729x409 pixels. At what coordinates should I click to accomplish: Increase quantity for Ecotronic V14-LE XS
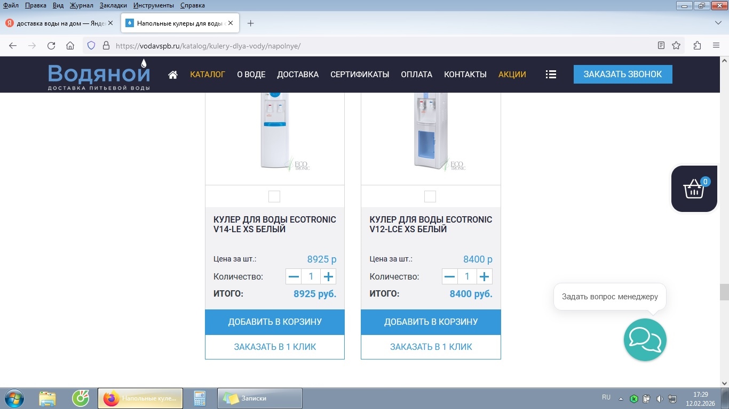pyautogui.click(x=329, y=277)
